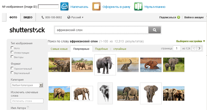
Task: Enable the Фото image type checkbox
Action: [12, 48]
